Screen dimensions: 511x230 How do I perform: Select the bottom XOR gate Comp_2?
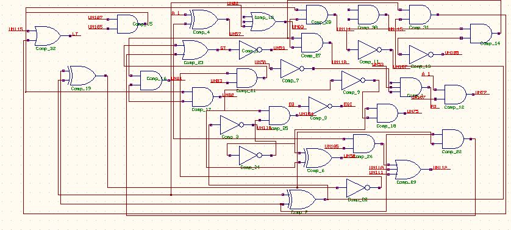302,199
